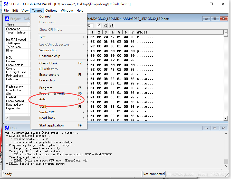Maximize the LOG window
The width and height of the screenshot is (231, 179).
(x=215, y=128)
